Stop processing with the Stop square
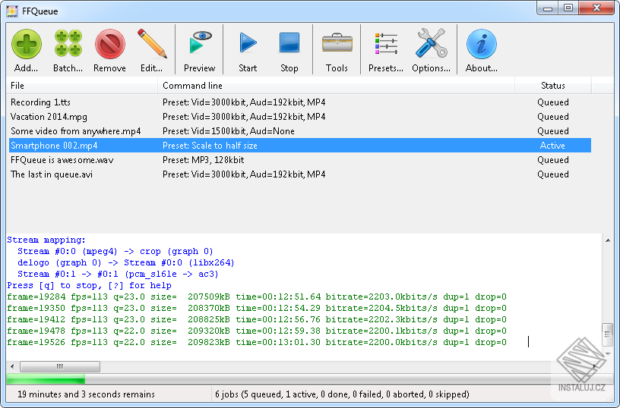The height and width of the screenshot is (408, 620). tap(289, 42)
